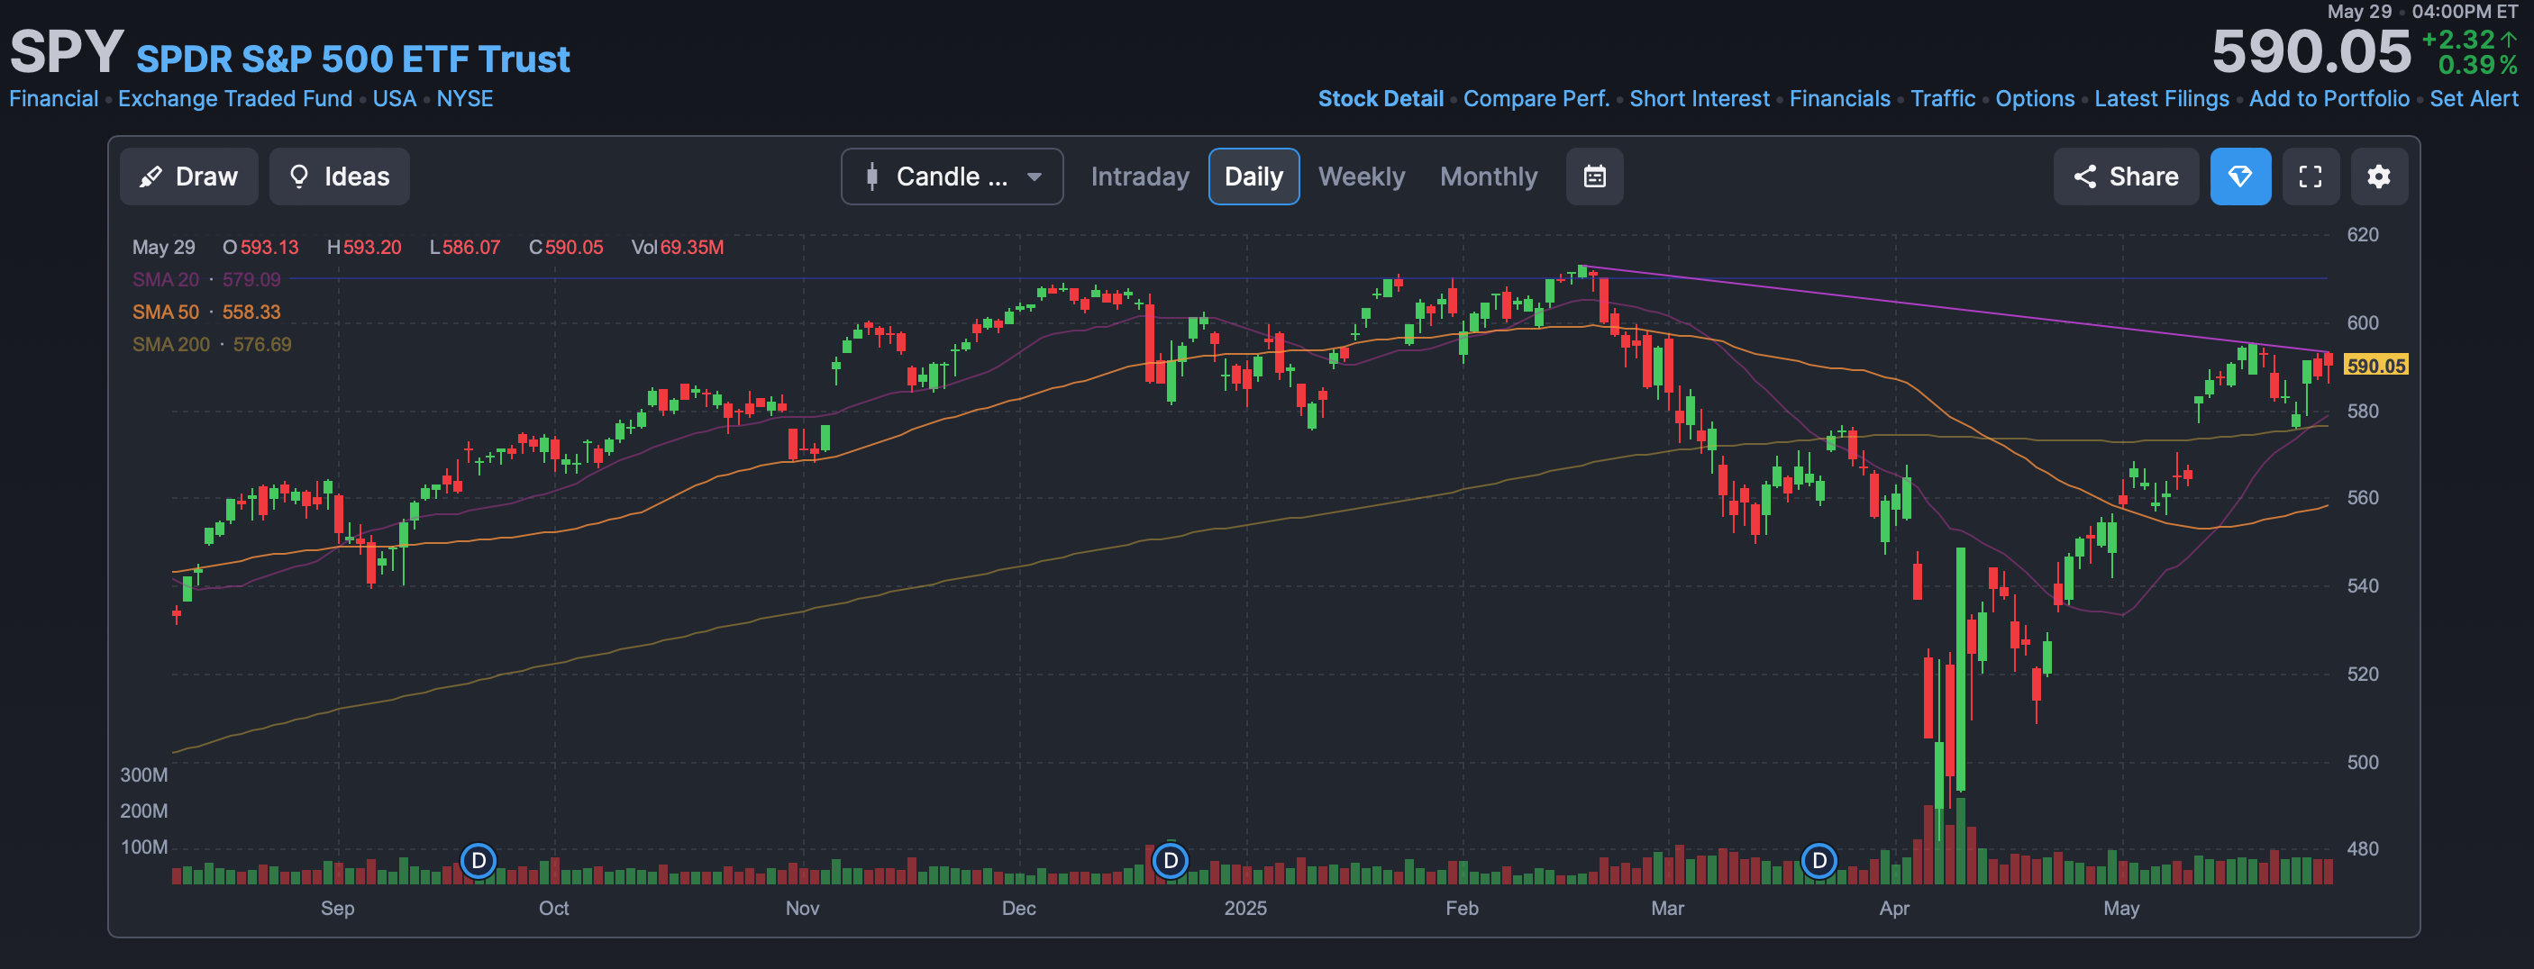Image resolution: width=2534 pixels, height=969 pixels.
Task: Click the share arrow icon
Action: 2084,177
